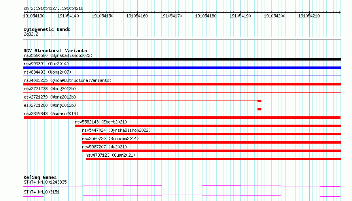
Task: Click the thin red esv2721278 line
Action: (x=182, y=93)
